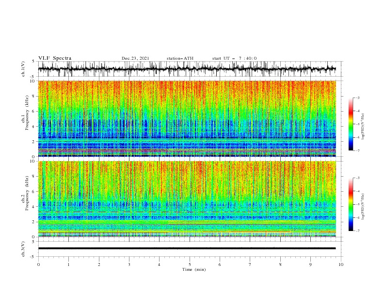Click the ch.2 spectrogram panel
384x297 pixels.
[187, 199]
